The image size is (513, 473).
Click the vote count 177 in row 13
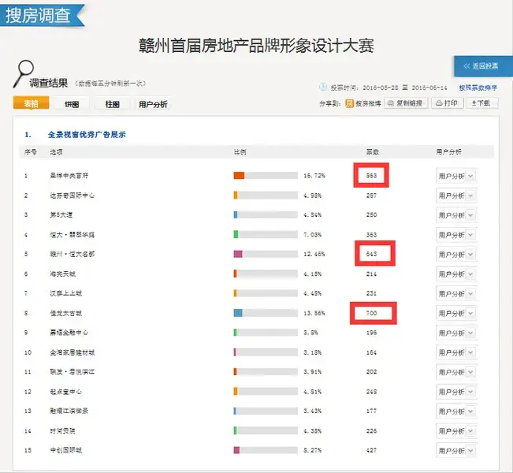point(371,411)
